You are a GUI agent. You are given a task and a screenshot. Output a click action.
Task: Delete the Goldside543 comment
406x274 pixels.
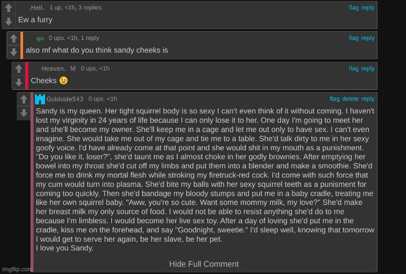click(350, 99)
